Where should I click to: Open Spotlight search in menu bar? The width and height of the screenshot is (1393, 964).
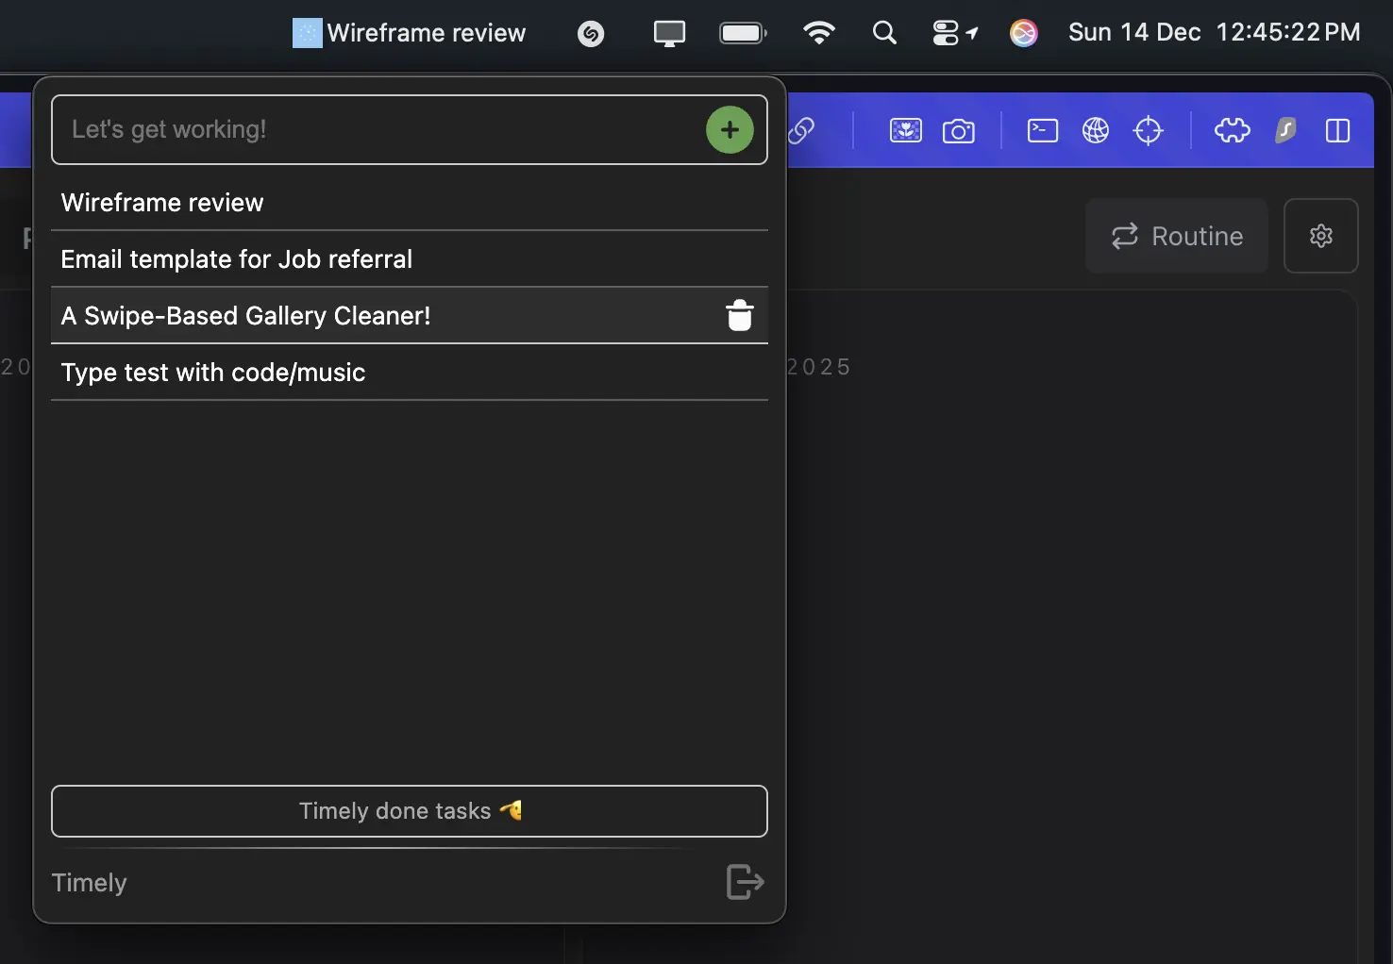click(x=884, y=33)
